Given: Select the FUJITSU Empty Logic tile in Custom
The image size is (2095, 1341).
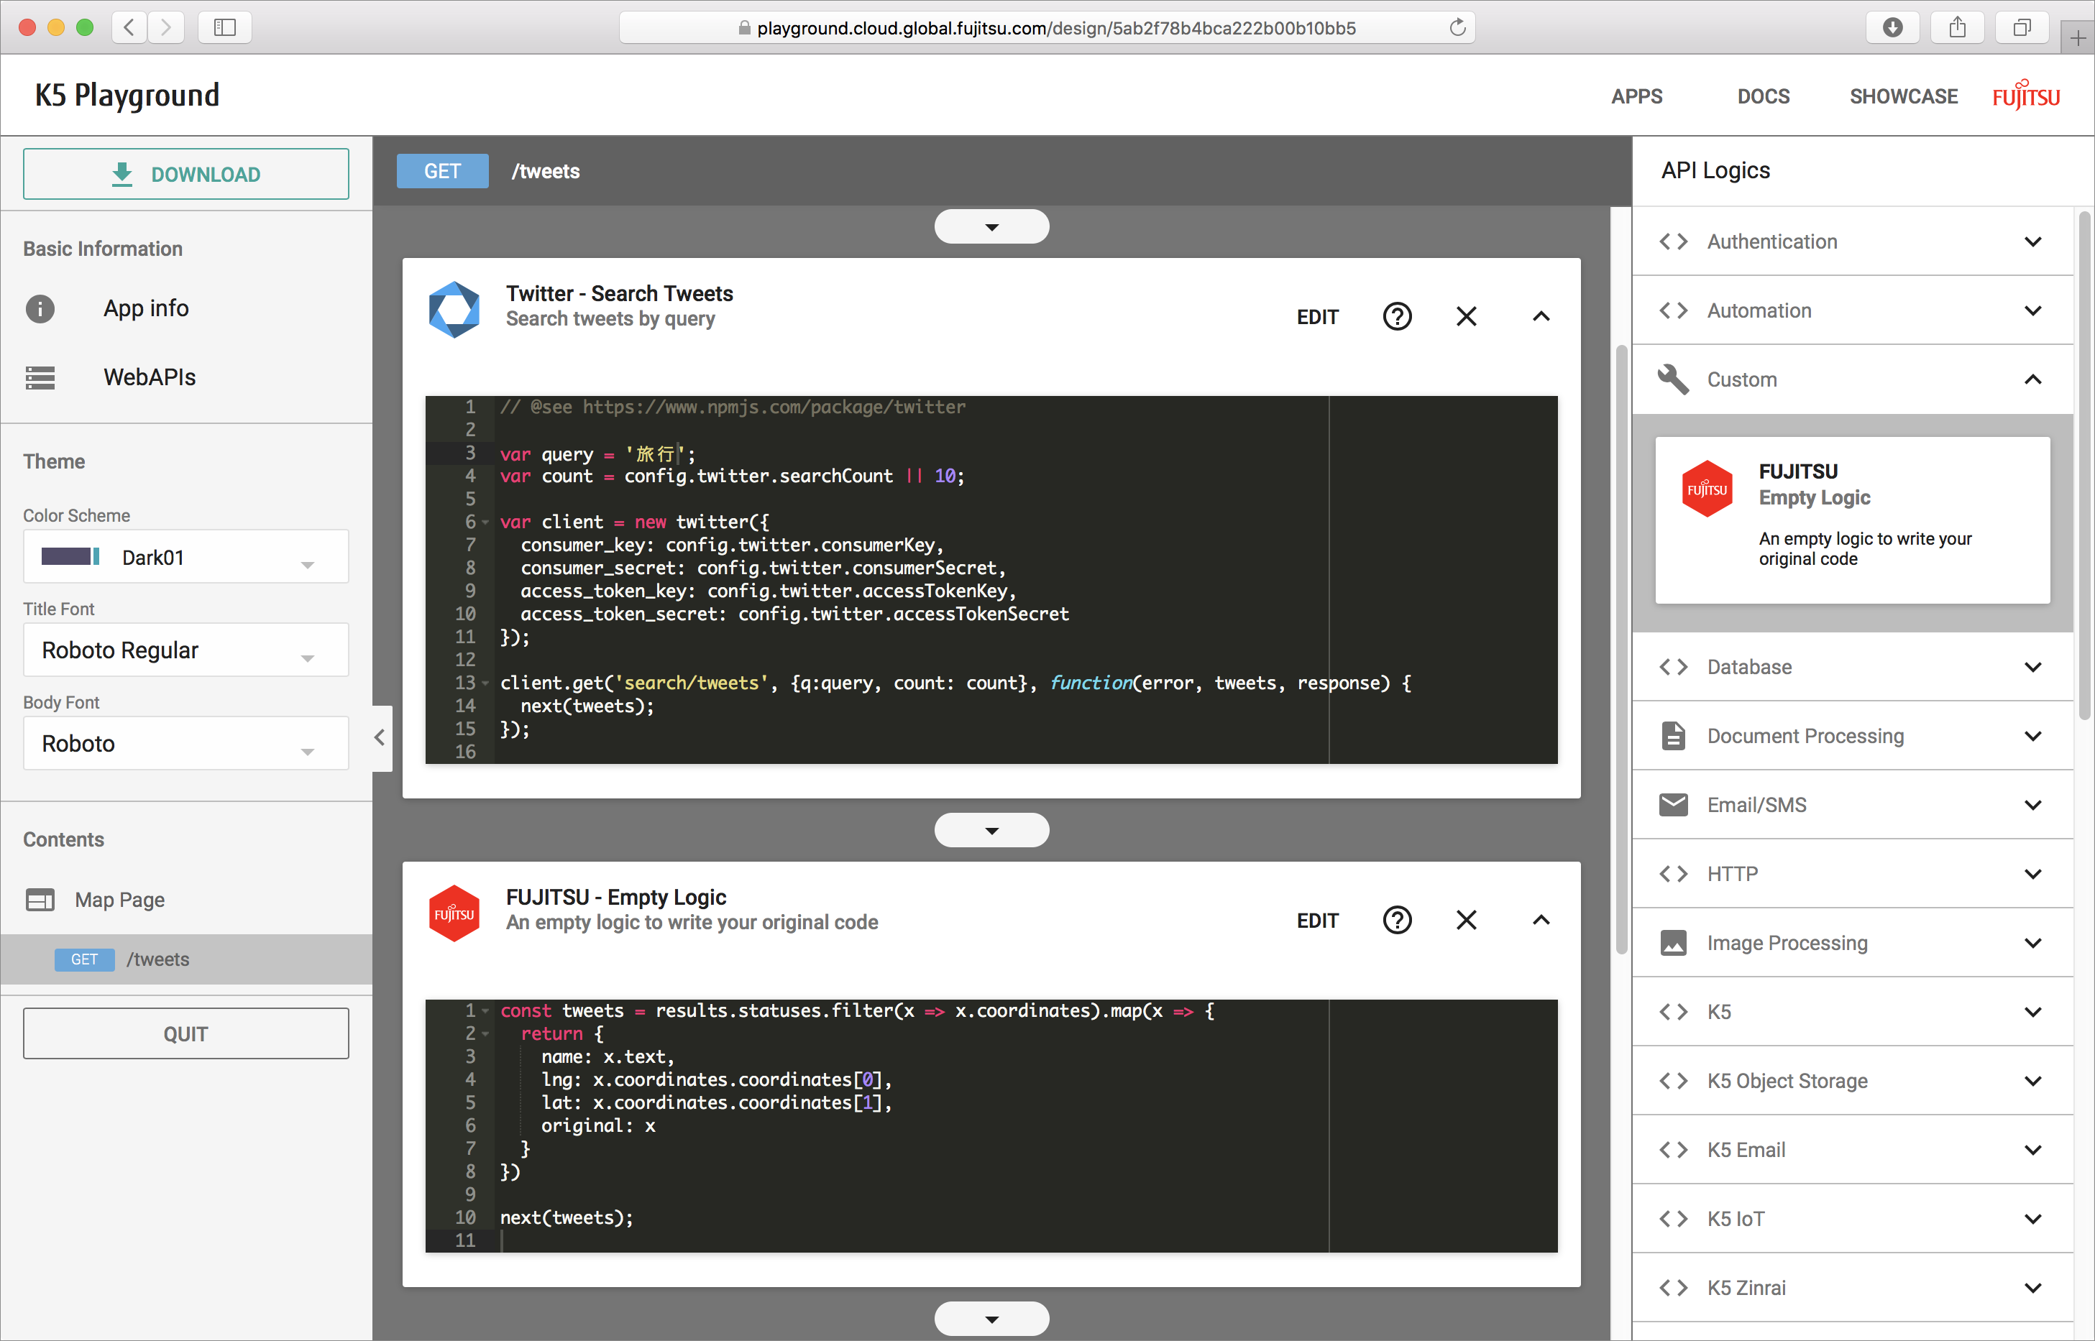Looking at the screenshot, I should point(1852,520).
